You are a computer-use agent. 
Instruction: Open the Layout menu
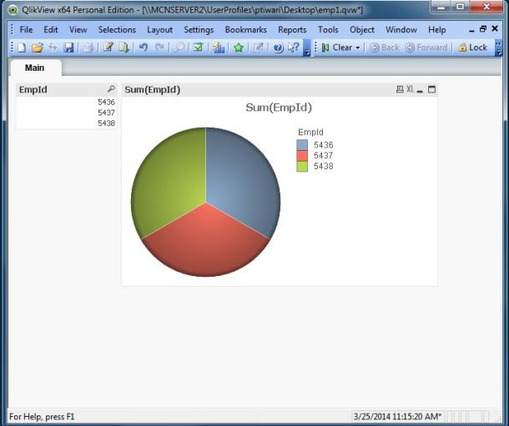[x=159, y=30]
